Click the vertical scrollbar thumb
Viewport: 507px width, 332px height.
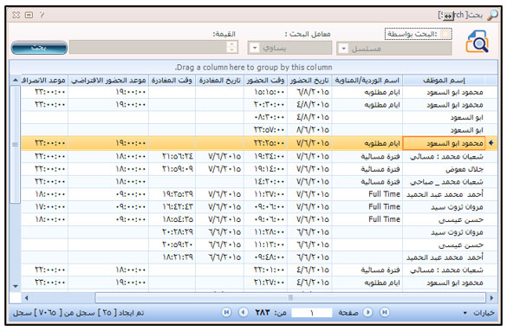[16, 144]
